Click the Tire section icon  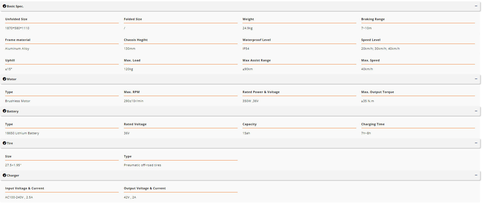[x=4, y=143]
